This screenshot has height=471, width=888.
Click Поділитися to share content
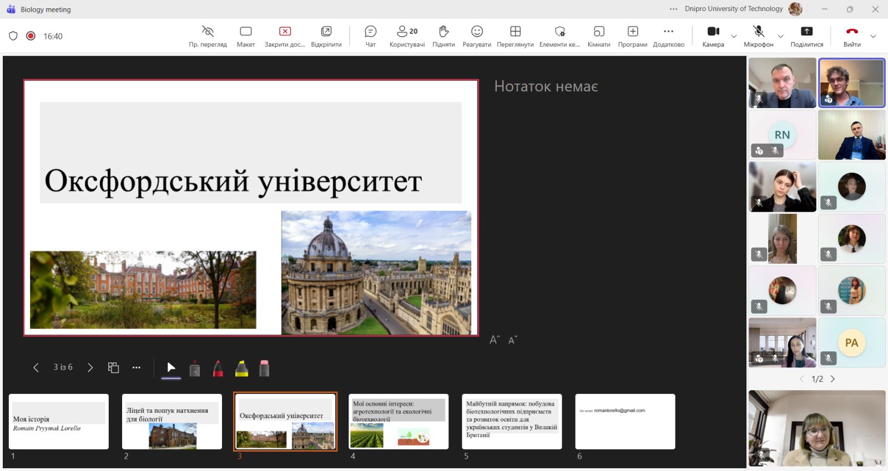tap(806, 36)
